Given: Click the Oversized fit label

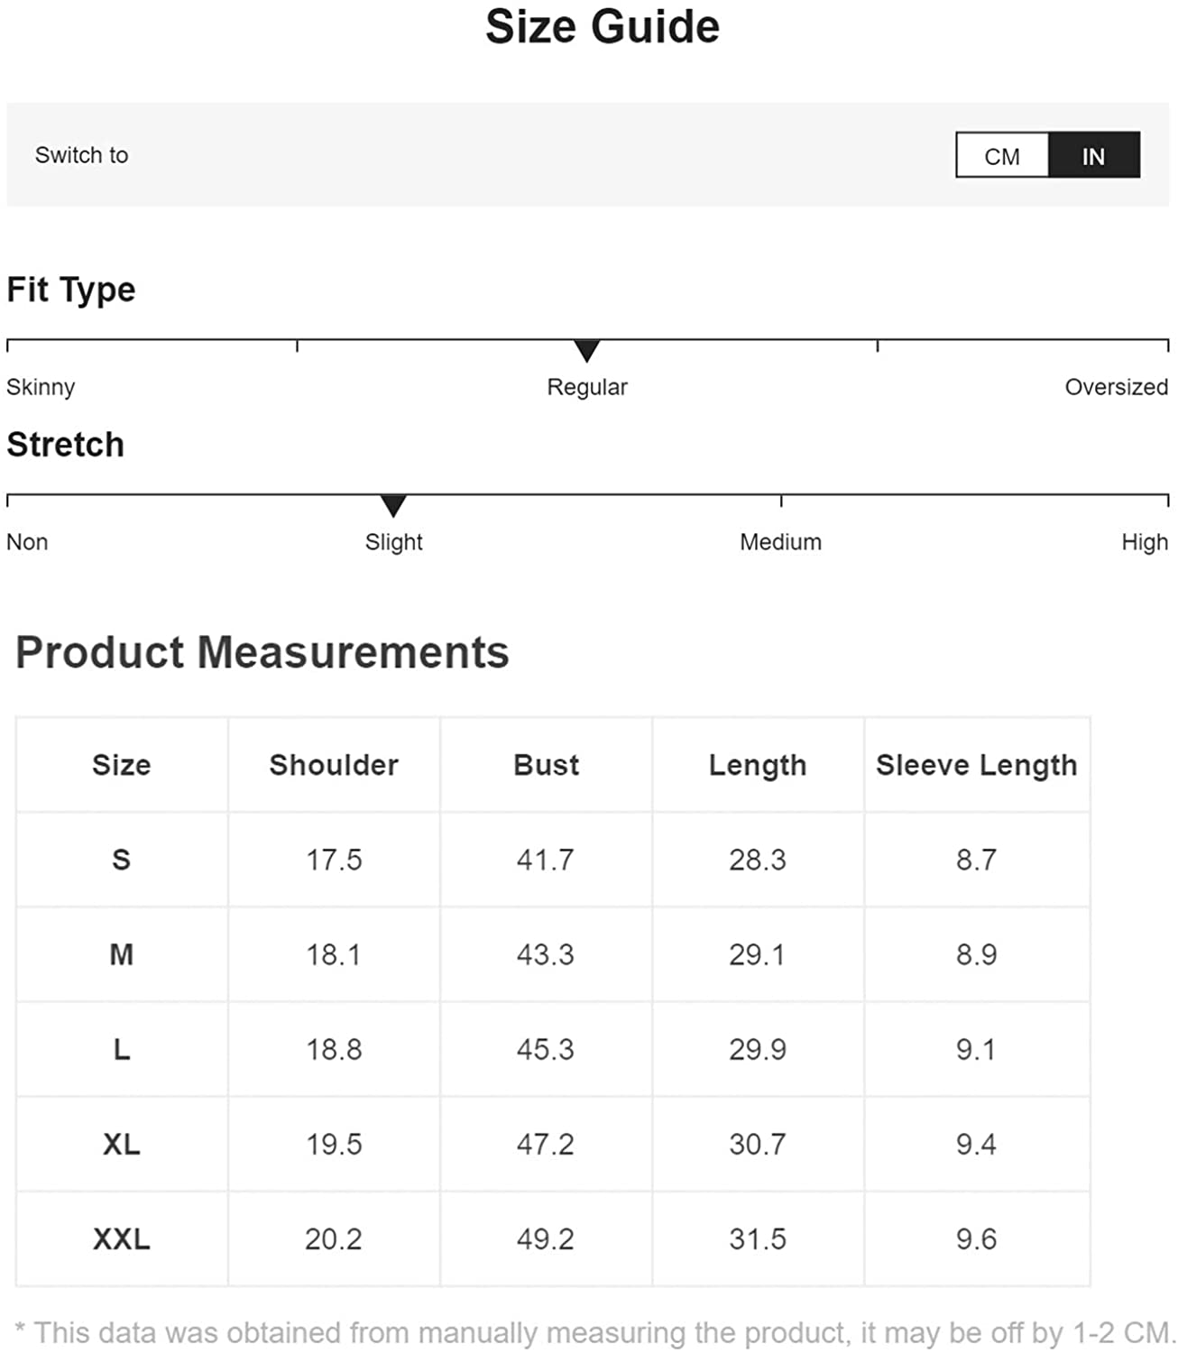Looking at the screenshot, I should [1116, 387].
